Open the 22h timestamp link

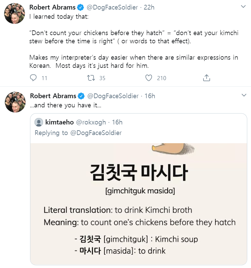[149, 7]
